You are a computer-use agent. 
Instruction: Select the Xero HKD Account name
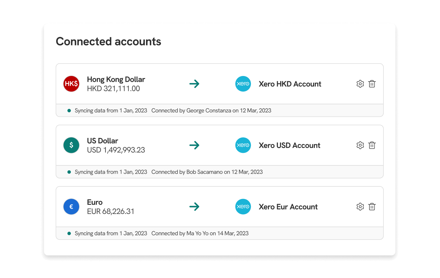pos(290,84)
